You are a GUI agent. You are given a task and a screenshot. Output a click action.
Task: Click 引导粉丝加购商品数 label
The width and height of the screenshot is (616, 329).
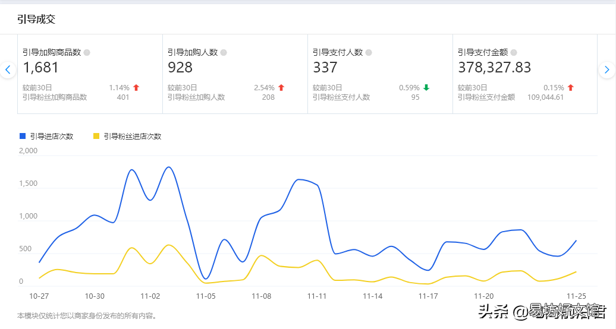[x=55, y=97]
